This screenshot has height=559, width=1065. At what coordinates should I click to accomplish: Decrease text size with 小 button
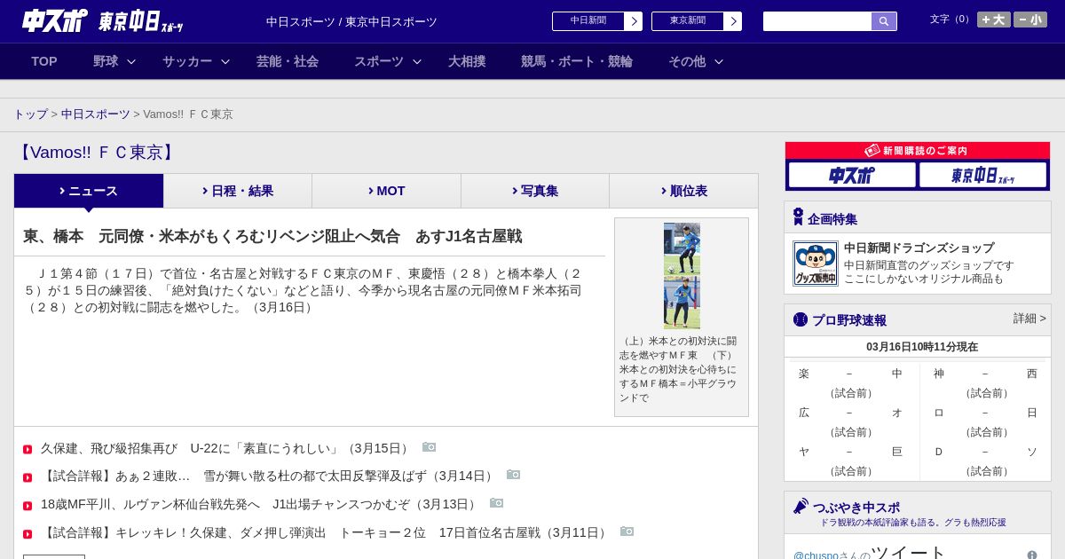1030,20
